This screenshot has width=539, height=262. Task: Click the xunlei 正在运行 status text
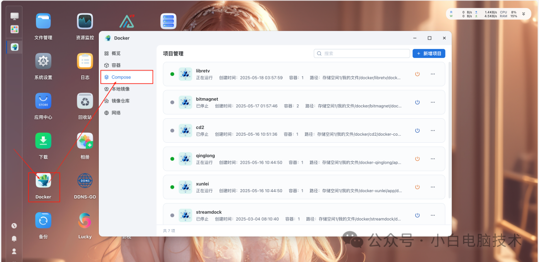pyautogui.click(x=204, y=191)
